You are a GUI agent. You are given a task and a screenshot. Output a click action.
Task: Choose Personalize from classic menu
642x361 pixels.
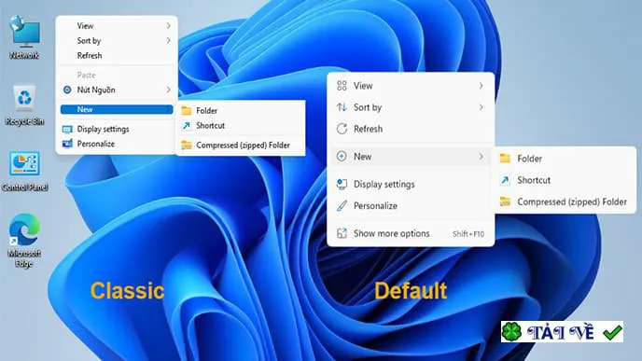(117, 144)
